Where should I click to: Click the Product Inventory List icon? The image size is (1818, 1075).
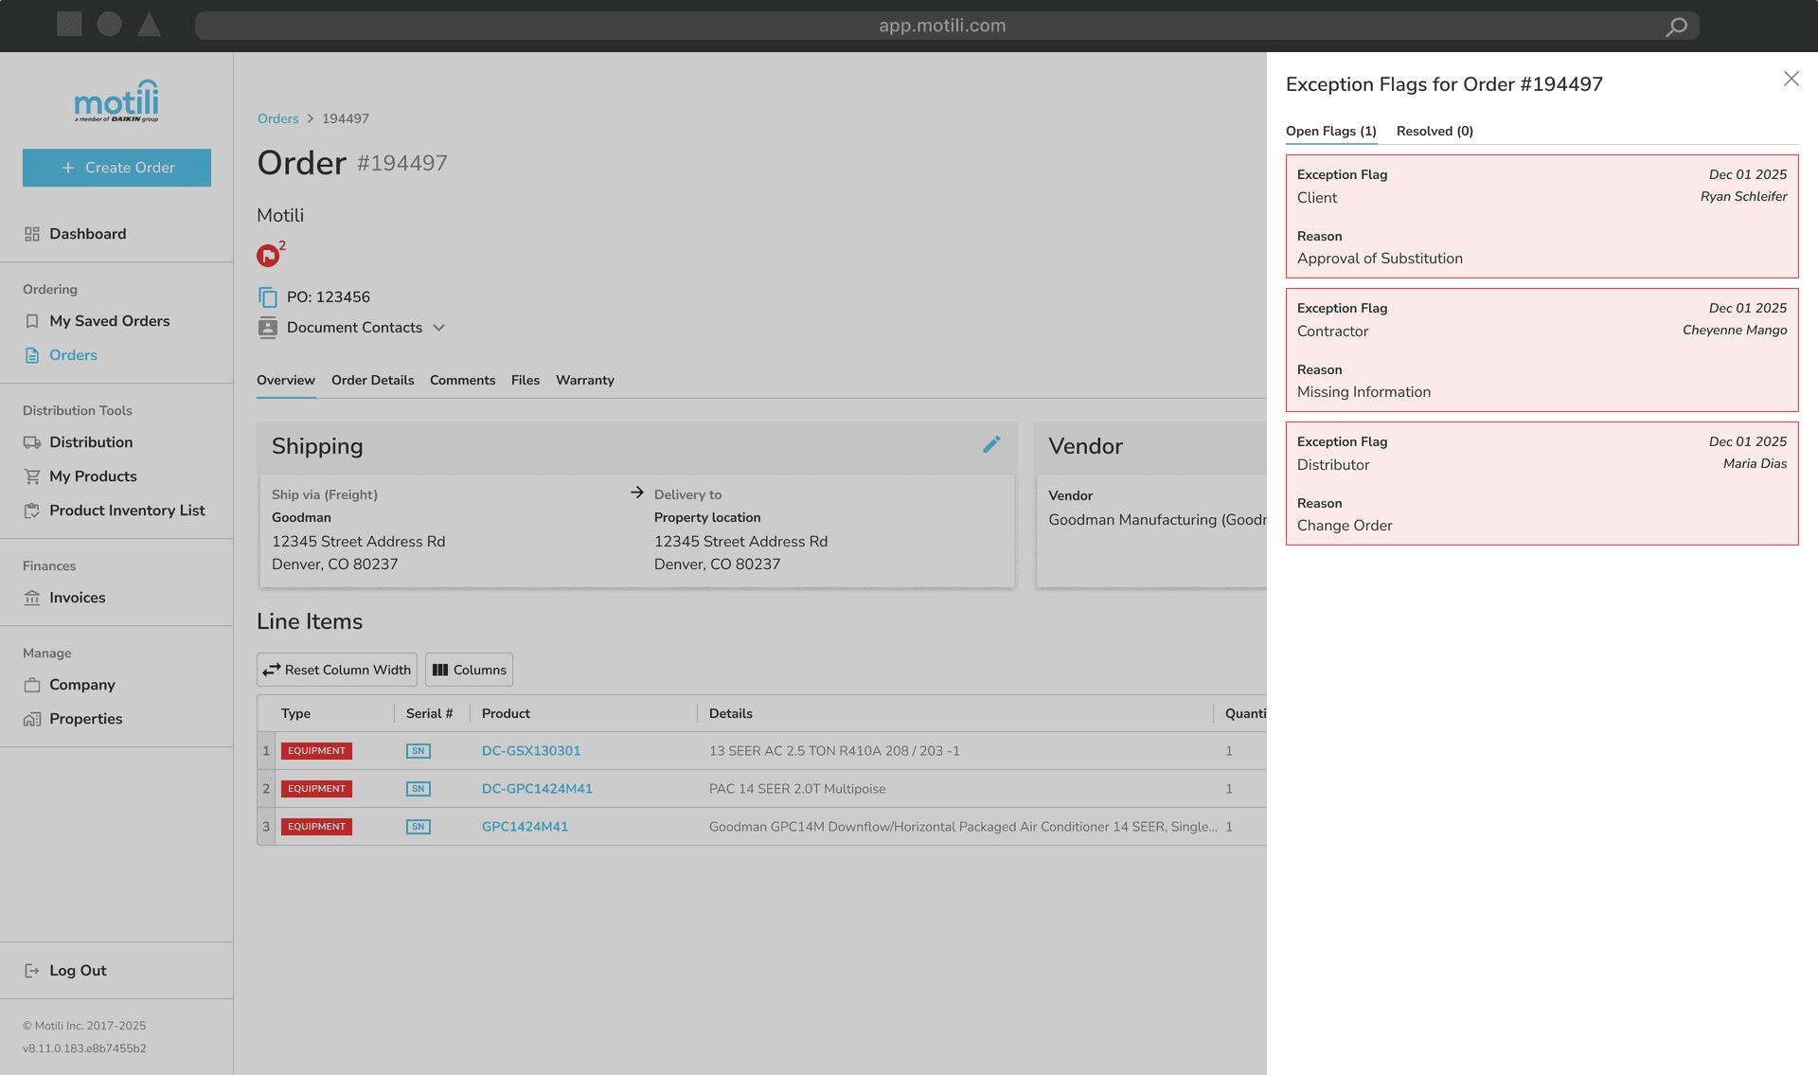31,510
